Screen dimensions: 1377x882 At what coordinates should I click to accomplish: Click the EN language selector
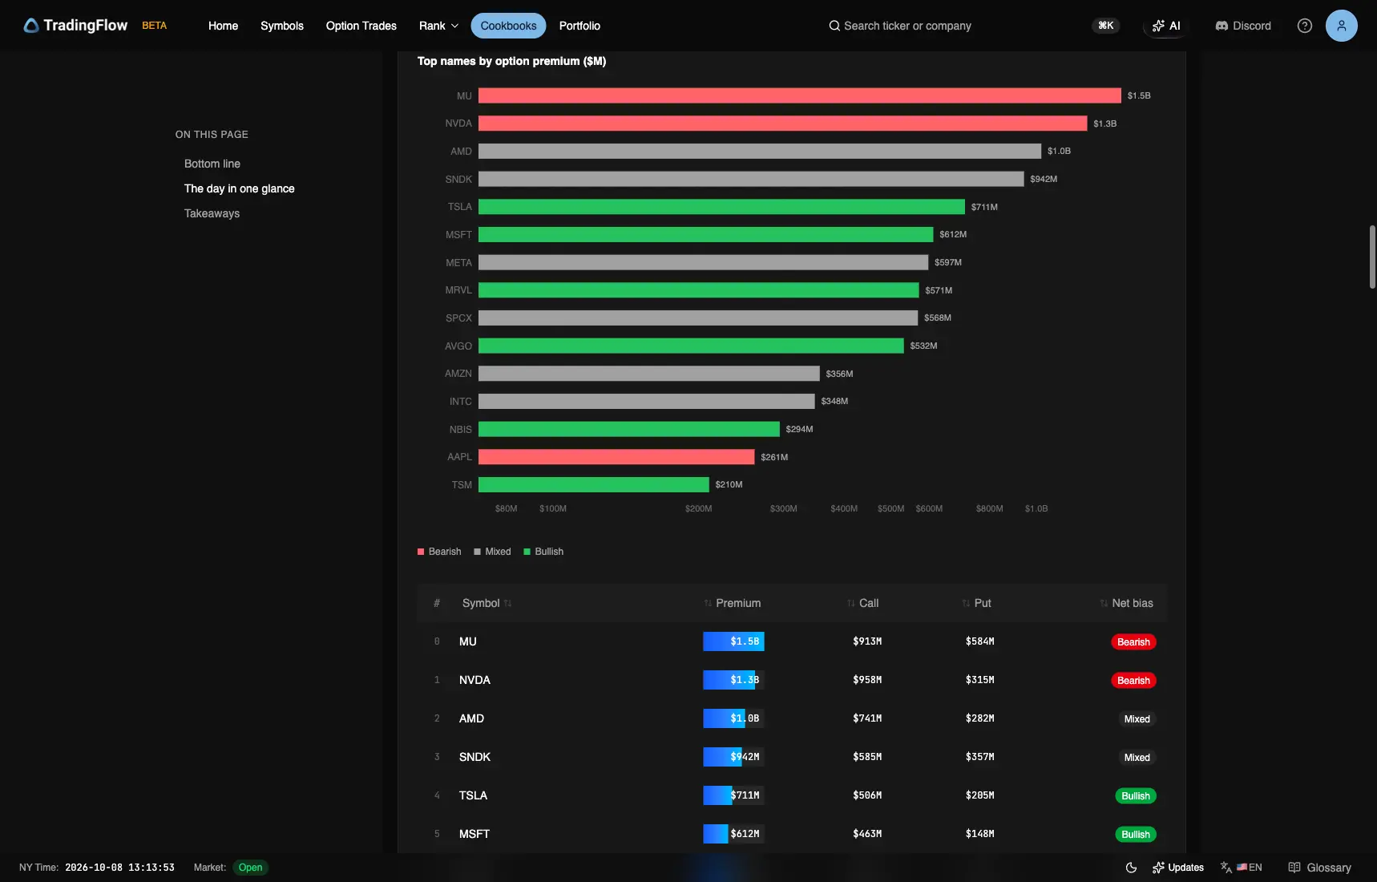1250,868
